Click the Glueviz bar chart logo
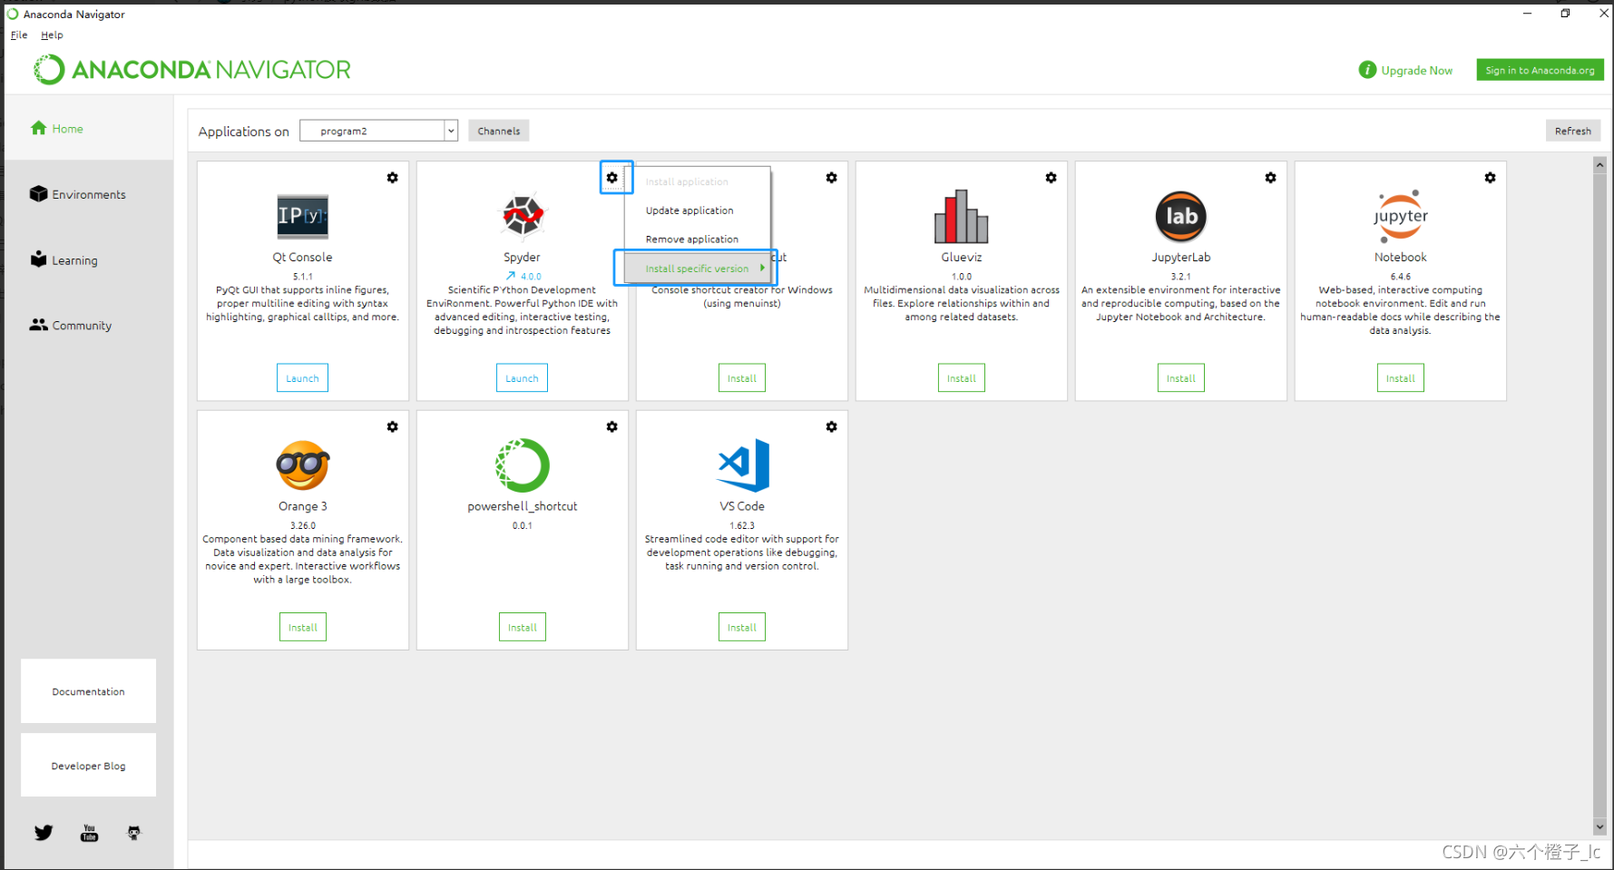The height and width of the screenshot is (870, 1614). pos(962,216)
